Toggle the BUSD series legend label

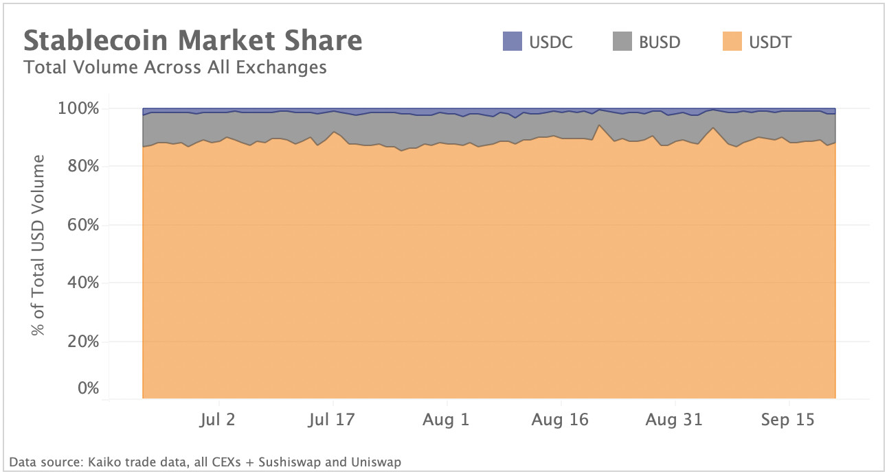(x=660, y=43)
